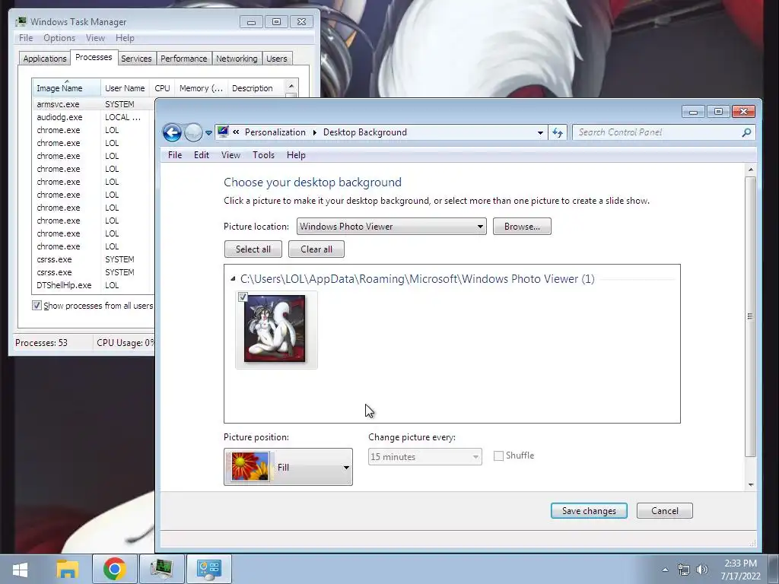Open Google Chrome from the taskbar

click(114, 569)
